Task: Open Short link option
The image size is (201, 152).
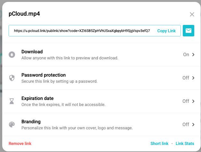Action: click(159, 144)
